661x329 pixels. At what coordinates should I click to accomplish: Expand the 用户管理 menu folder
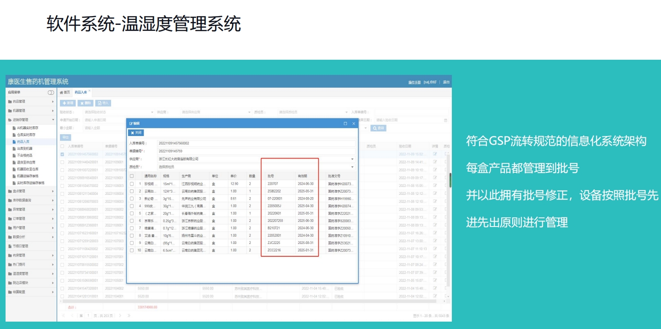[x=31, y=228]
